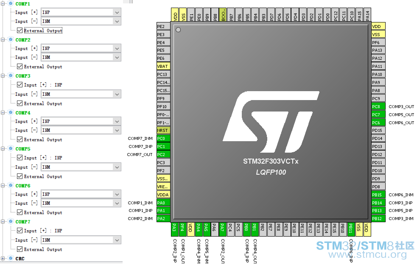The image size is (417, 265).
Task: Toggle COMP2 External Output checkbox
Action: click(20, 67)
